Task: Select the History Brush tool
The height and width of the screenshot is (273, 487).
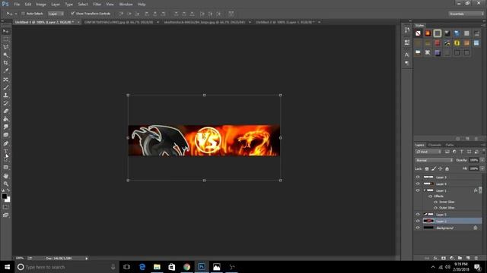Action: 5,103
